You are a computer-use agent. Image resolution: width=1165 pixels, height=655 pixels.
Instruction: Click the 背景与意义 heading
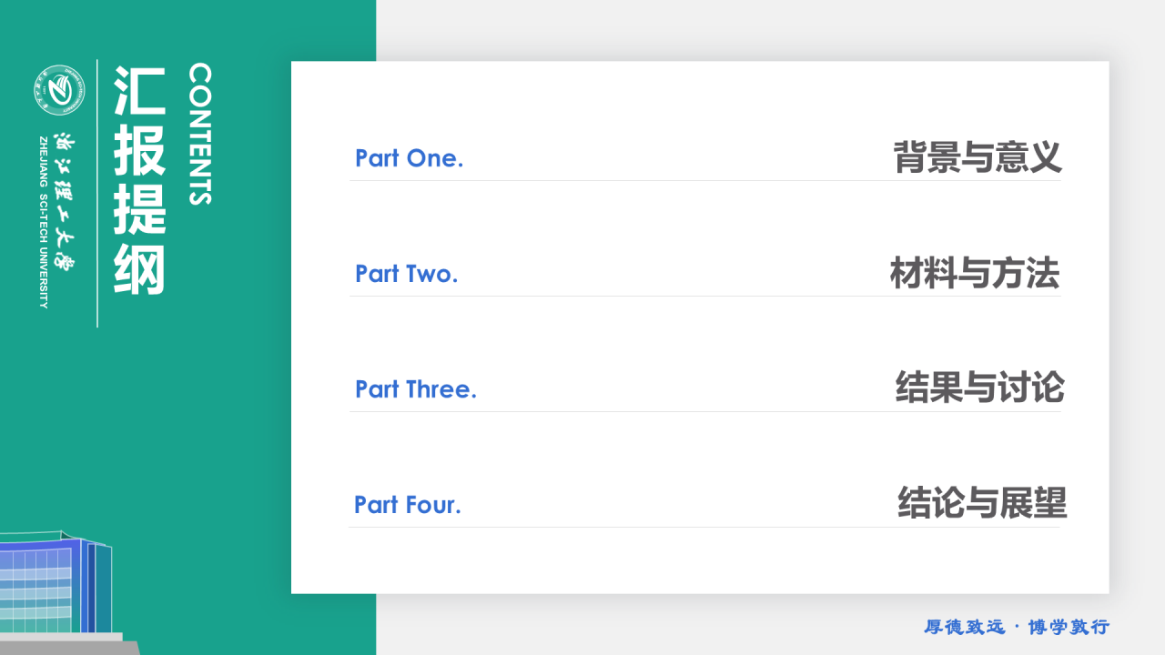[x=978, y=156]
